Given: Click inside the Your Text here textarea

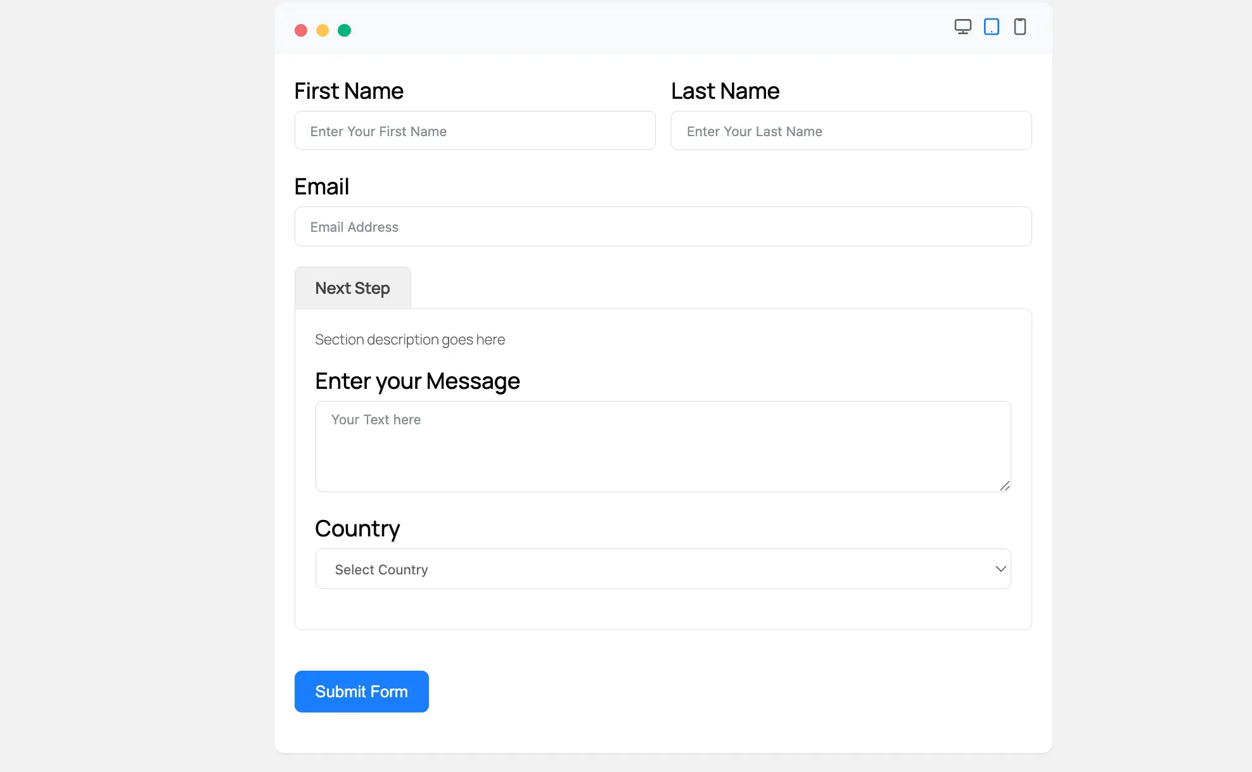Looking at the screenshot, I should click(x=663, y=446).
